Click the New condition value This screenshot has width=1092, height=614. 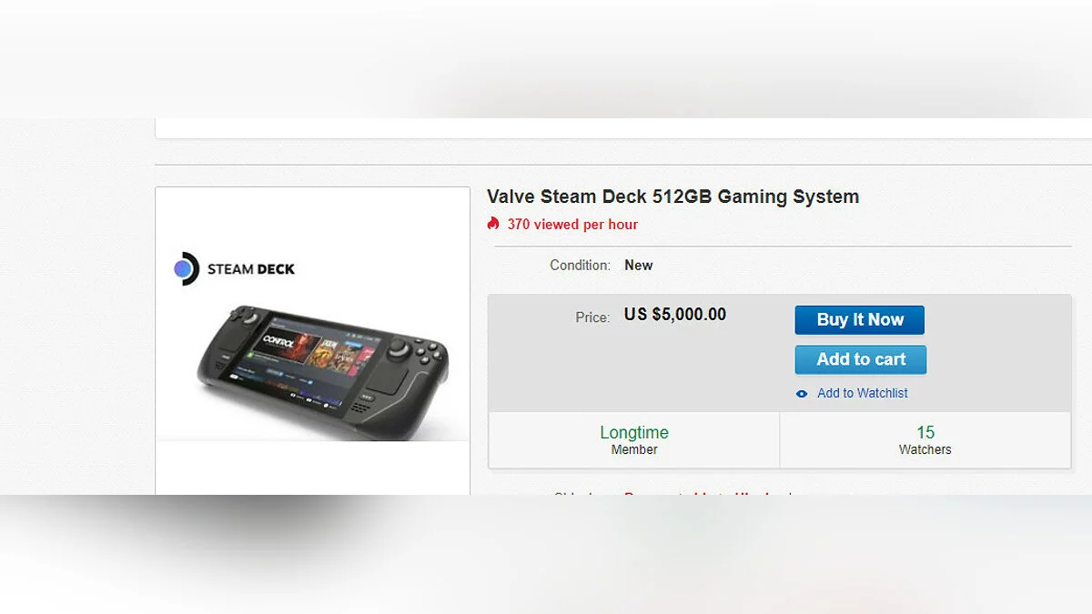tap(639, 266)
